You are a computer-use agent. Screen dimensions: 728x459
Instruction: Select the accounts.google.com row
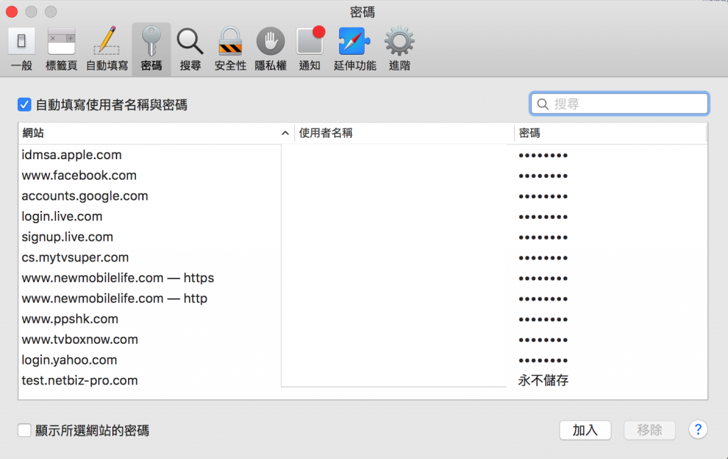pos(363,196)
